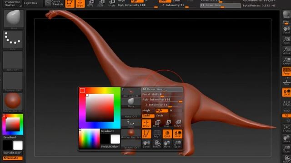This screenshot has height=163, width=291.
Task: Pick a shade in the popup color square
Action: point(100,108)
